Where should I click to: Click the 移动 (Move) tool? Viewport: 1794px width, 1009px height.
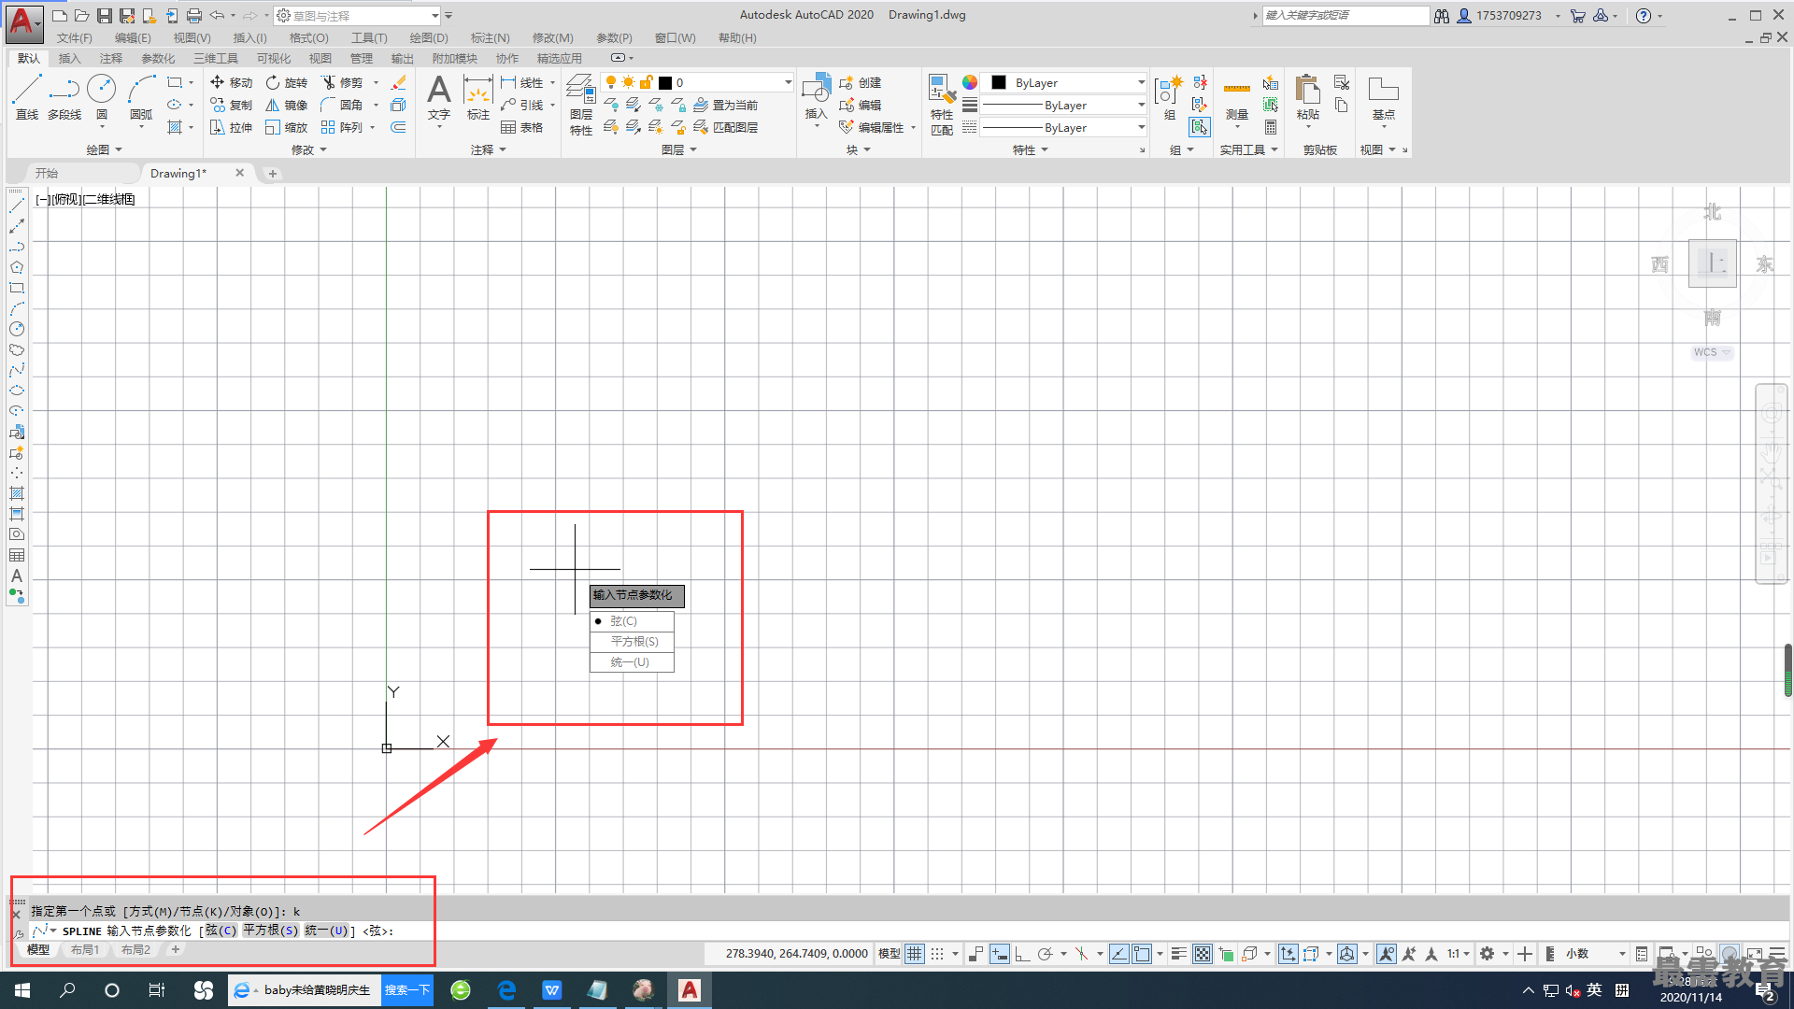point(231,82)
